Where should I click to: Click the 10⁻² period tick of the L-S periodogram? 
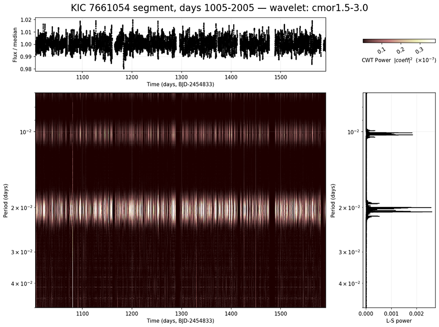354,132
